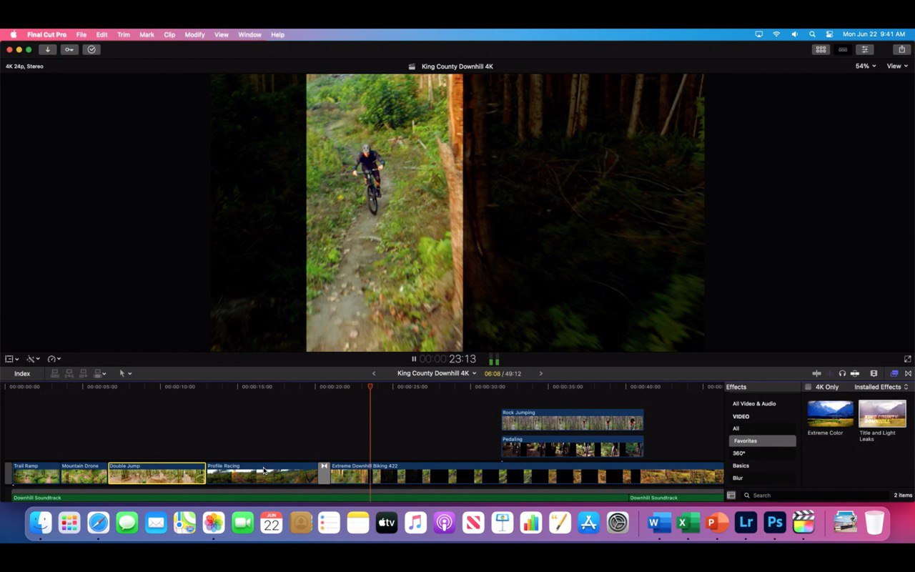Open the enhancements magic wand menu
Screen dimensions: 915x572
[x=33, y=359]
